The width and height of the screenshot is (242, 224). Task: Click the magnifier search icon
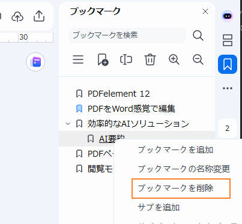click(x=198, y=35)
